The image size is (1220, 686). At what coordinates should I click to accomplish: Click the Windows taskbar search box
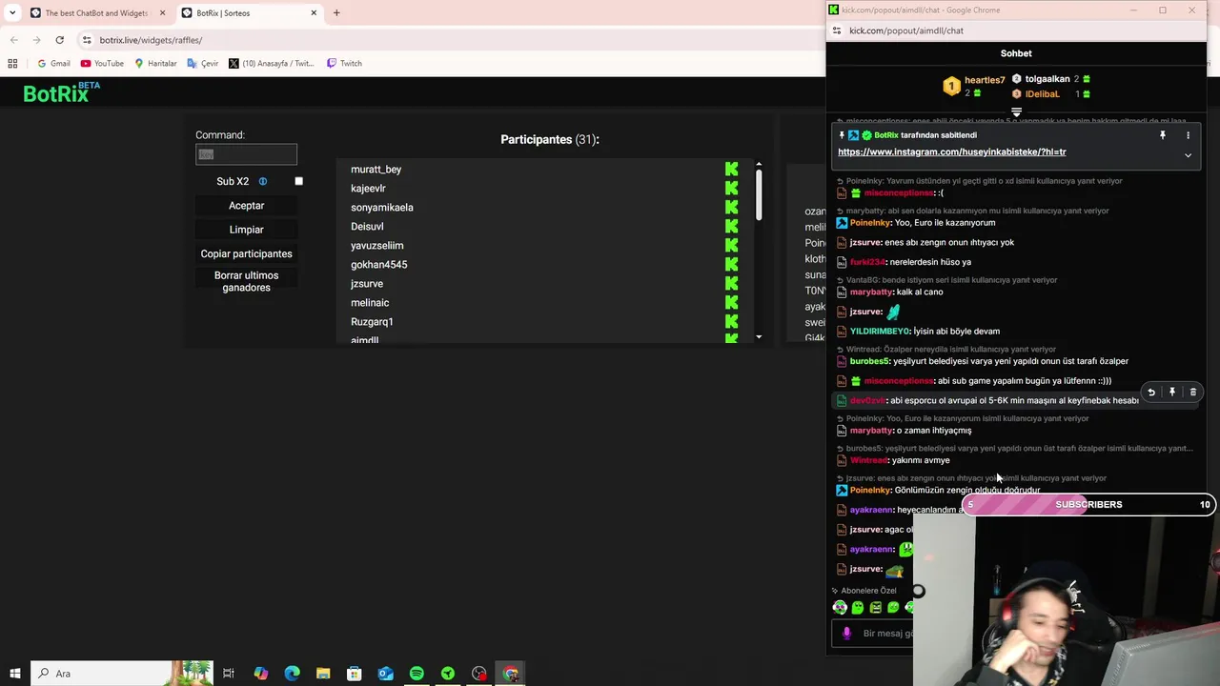coord(122,674)
